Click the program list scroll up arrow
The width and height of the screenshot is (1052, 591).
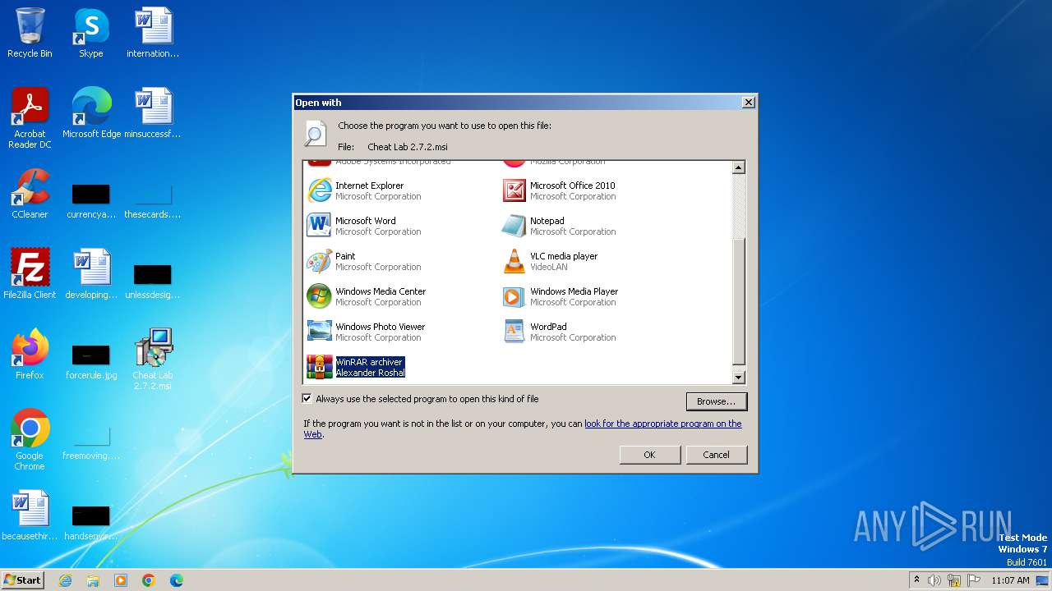coord(738,167)
